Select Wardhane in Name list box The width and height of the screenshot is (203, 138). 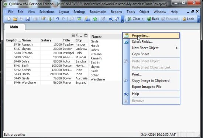98,79
